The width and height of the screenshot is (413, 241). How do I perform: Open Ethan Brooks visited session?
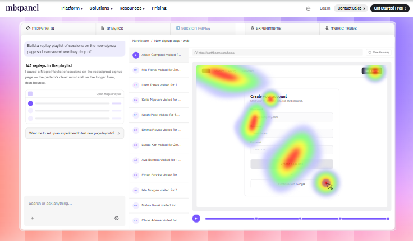click(159, 175)
